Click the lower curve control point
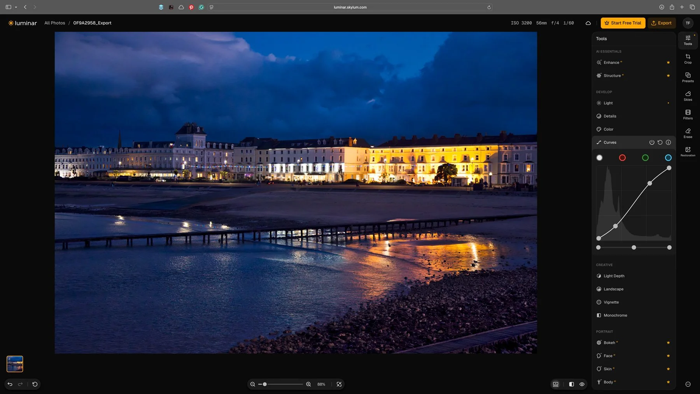This screenshot has width=700, height=394. [615, 226]
